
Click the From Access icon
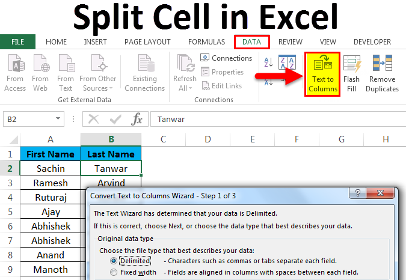15,75
